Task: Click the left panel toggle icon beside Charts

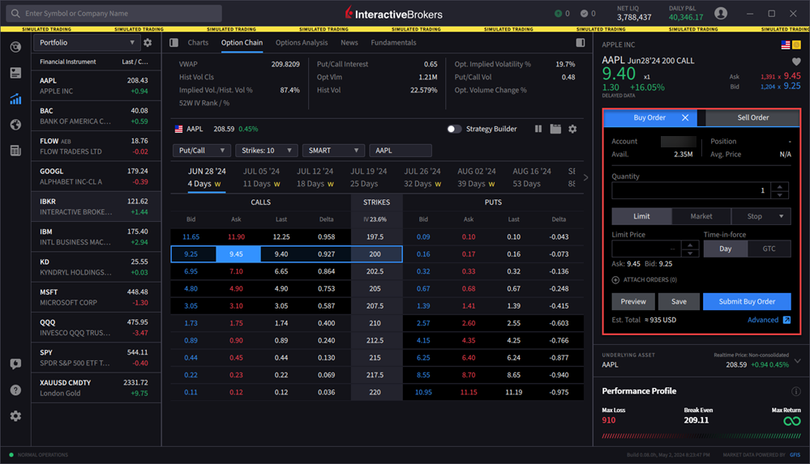Action: pos(174,42)
